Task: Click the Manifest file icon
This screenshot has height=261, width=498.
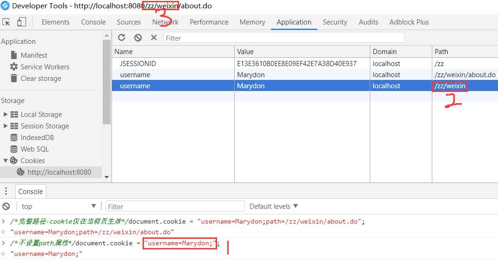Action: (x=14, y=55)
